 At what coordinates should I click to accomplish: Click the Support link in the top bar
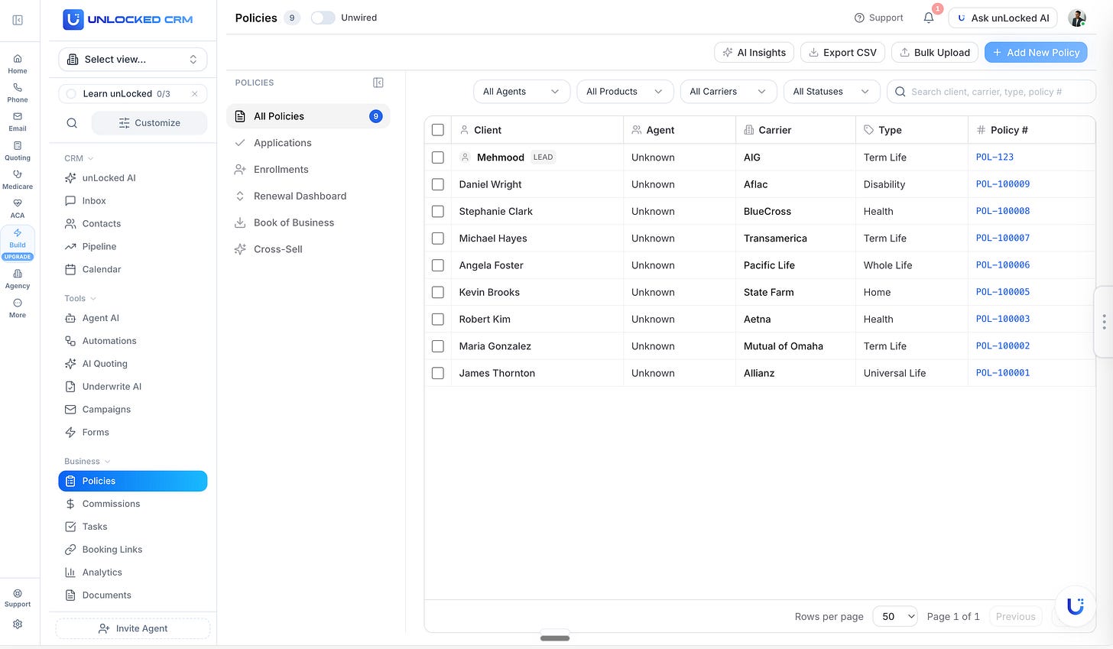click(878, 18)
